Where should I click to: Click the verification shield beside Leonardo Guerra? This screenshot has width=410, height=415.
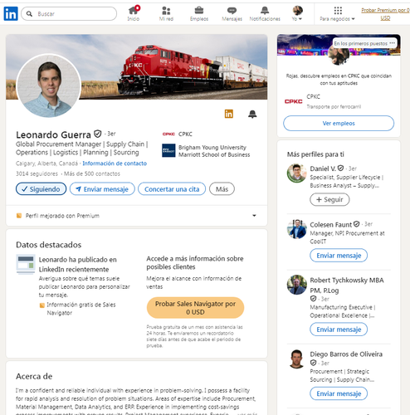click(x=97, y=134)
